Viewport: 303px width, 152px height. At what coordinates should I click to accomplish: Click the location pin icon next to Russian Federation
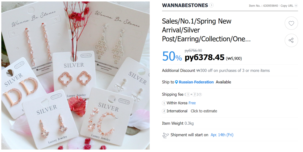coord(176,82)
